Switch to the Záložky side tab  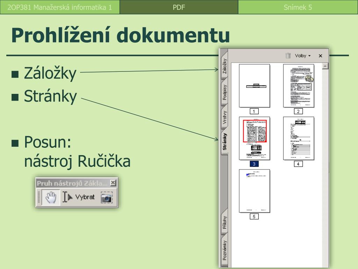pos(225,66)
